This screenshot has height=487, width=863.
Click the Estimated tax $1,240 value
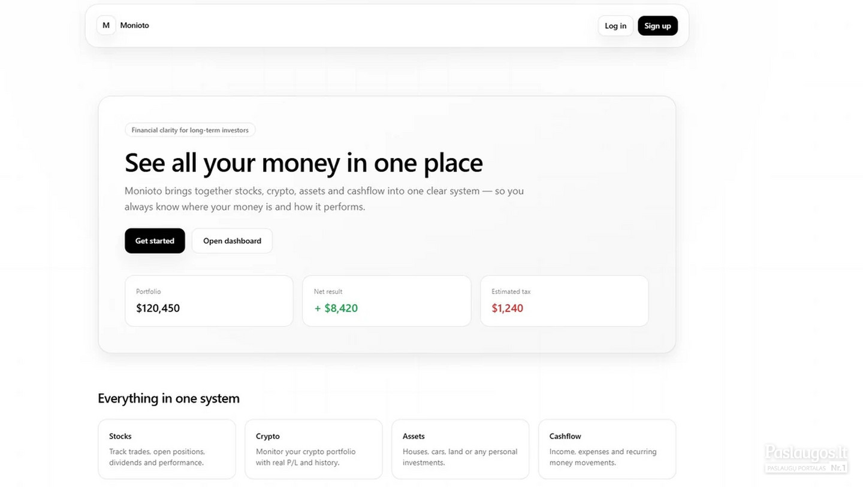point(507,308)
